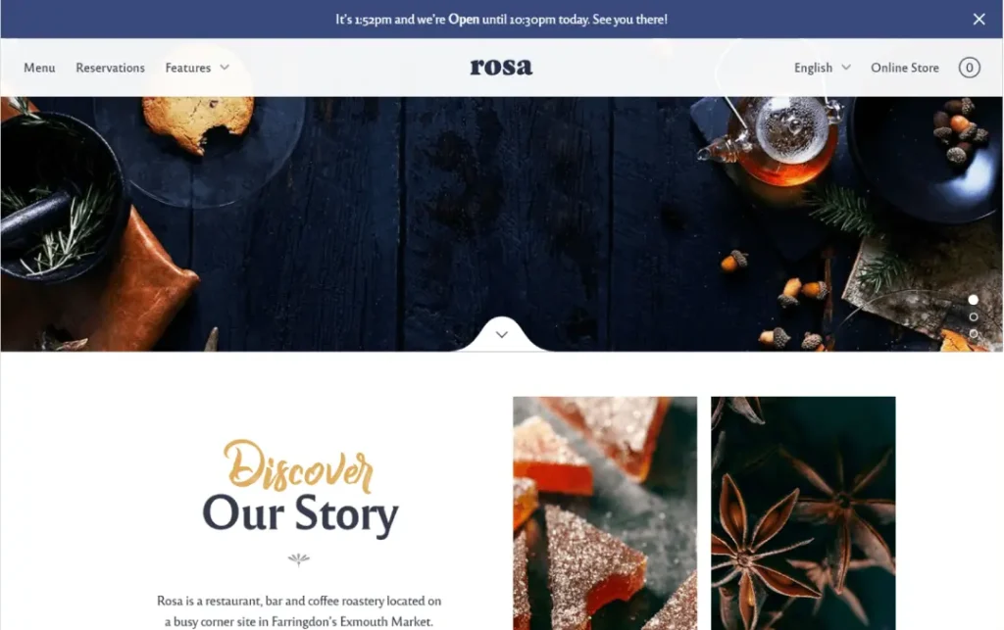Close the opening hours announcement banner
This screenshot has width=1004, height=630.
coord(979,20)
